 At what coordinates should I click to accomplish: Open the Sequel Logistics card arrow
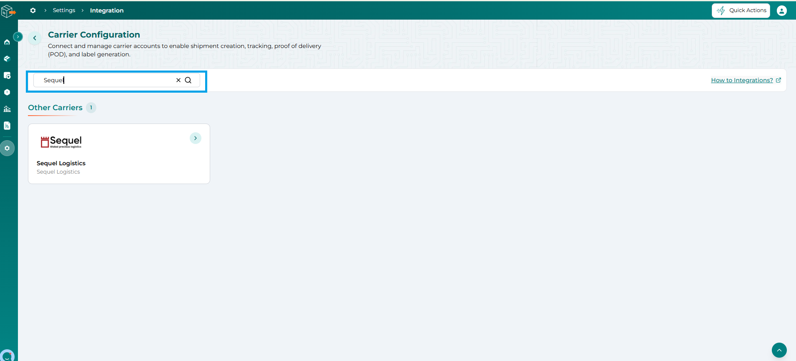click(196, 138)
